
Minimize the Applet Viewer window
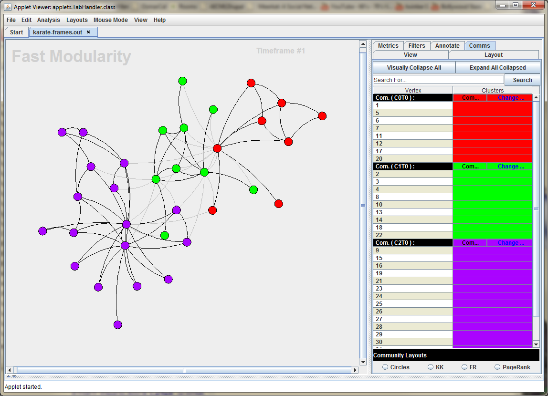(503, 5)
